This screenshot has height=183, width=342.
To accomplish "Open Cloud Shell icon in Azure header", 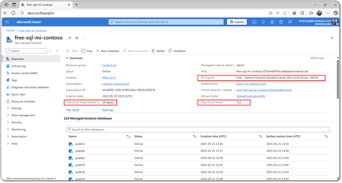I will click(254, 22).
